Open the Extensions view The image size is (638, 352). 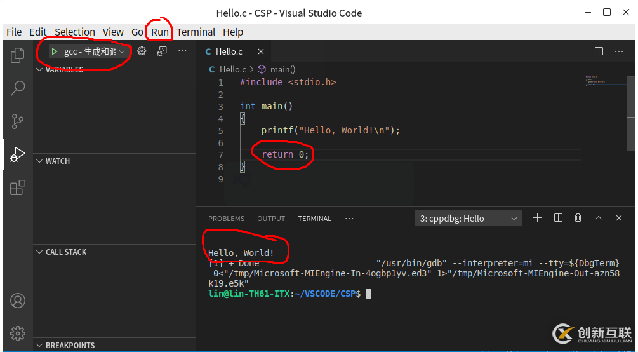(x=18, y=187)
